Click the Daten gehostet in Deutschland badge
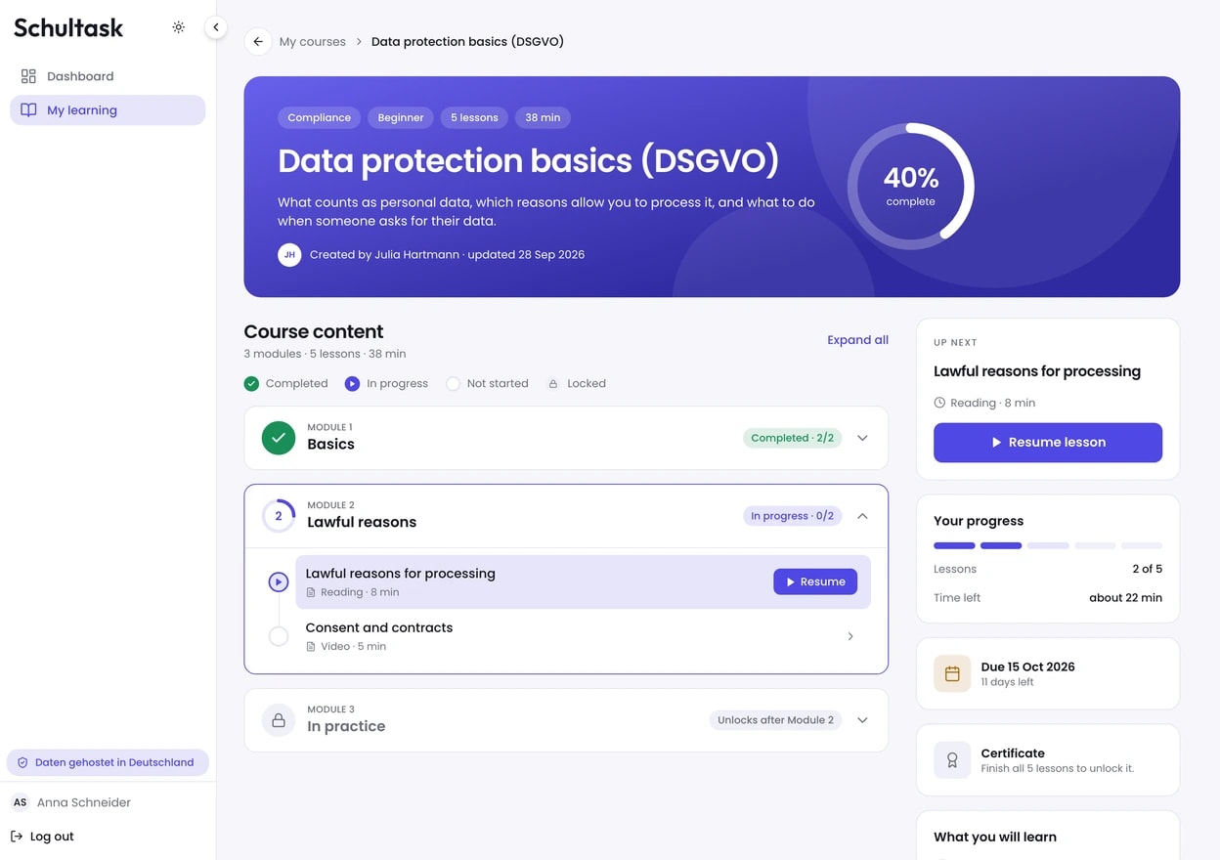Screen dimensions: 1220x860 pyautogui.click(x=108, y=762)
